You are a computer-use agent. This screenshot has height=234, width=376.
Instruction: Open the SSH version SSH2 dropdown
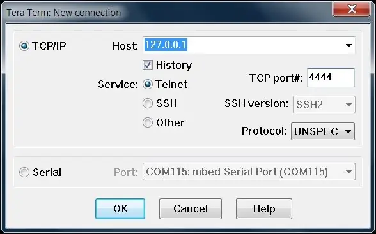324,105
